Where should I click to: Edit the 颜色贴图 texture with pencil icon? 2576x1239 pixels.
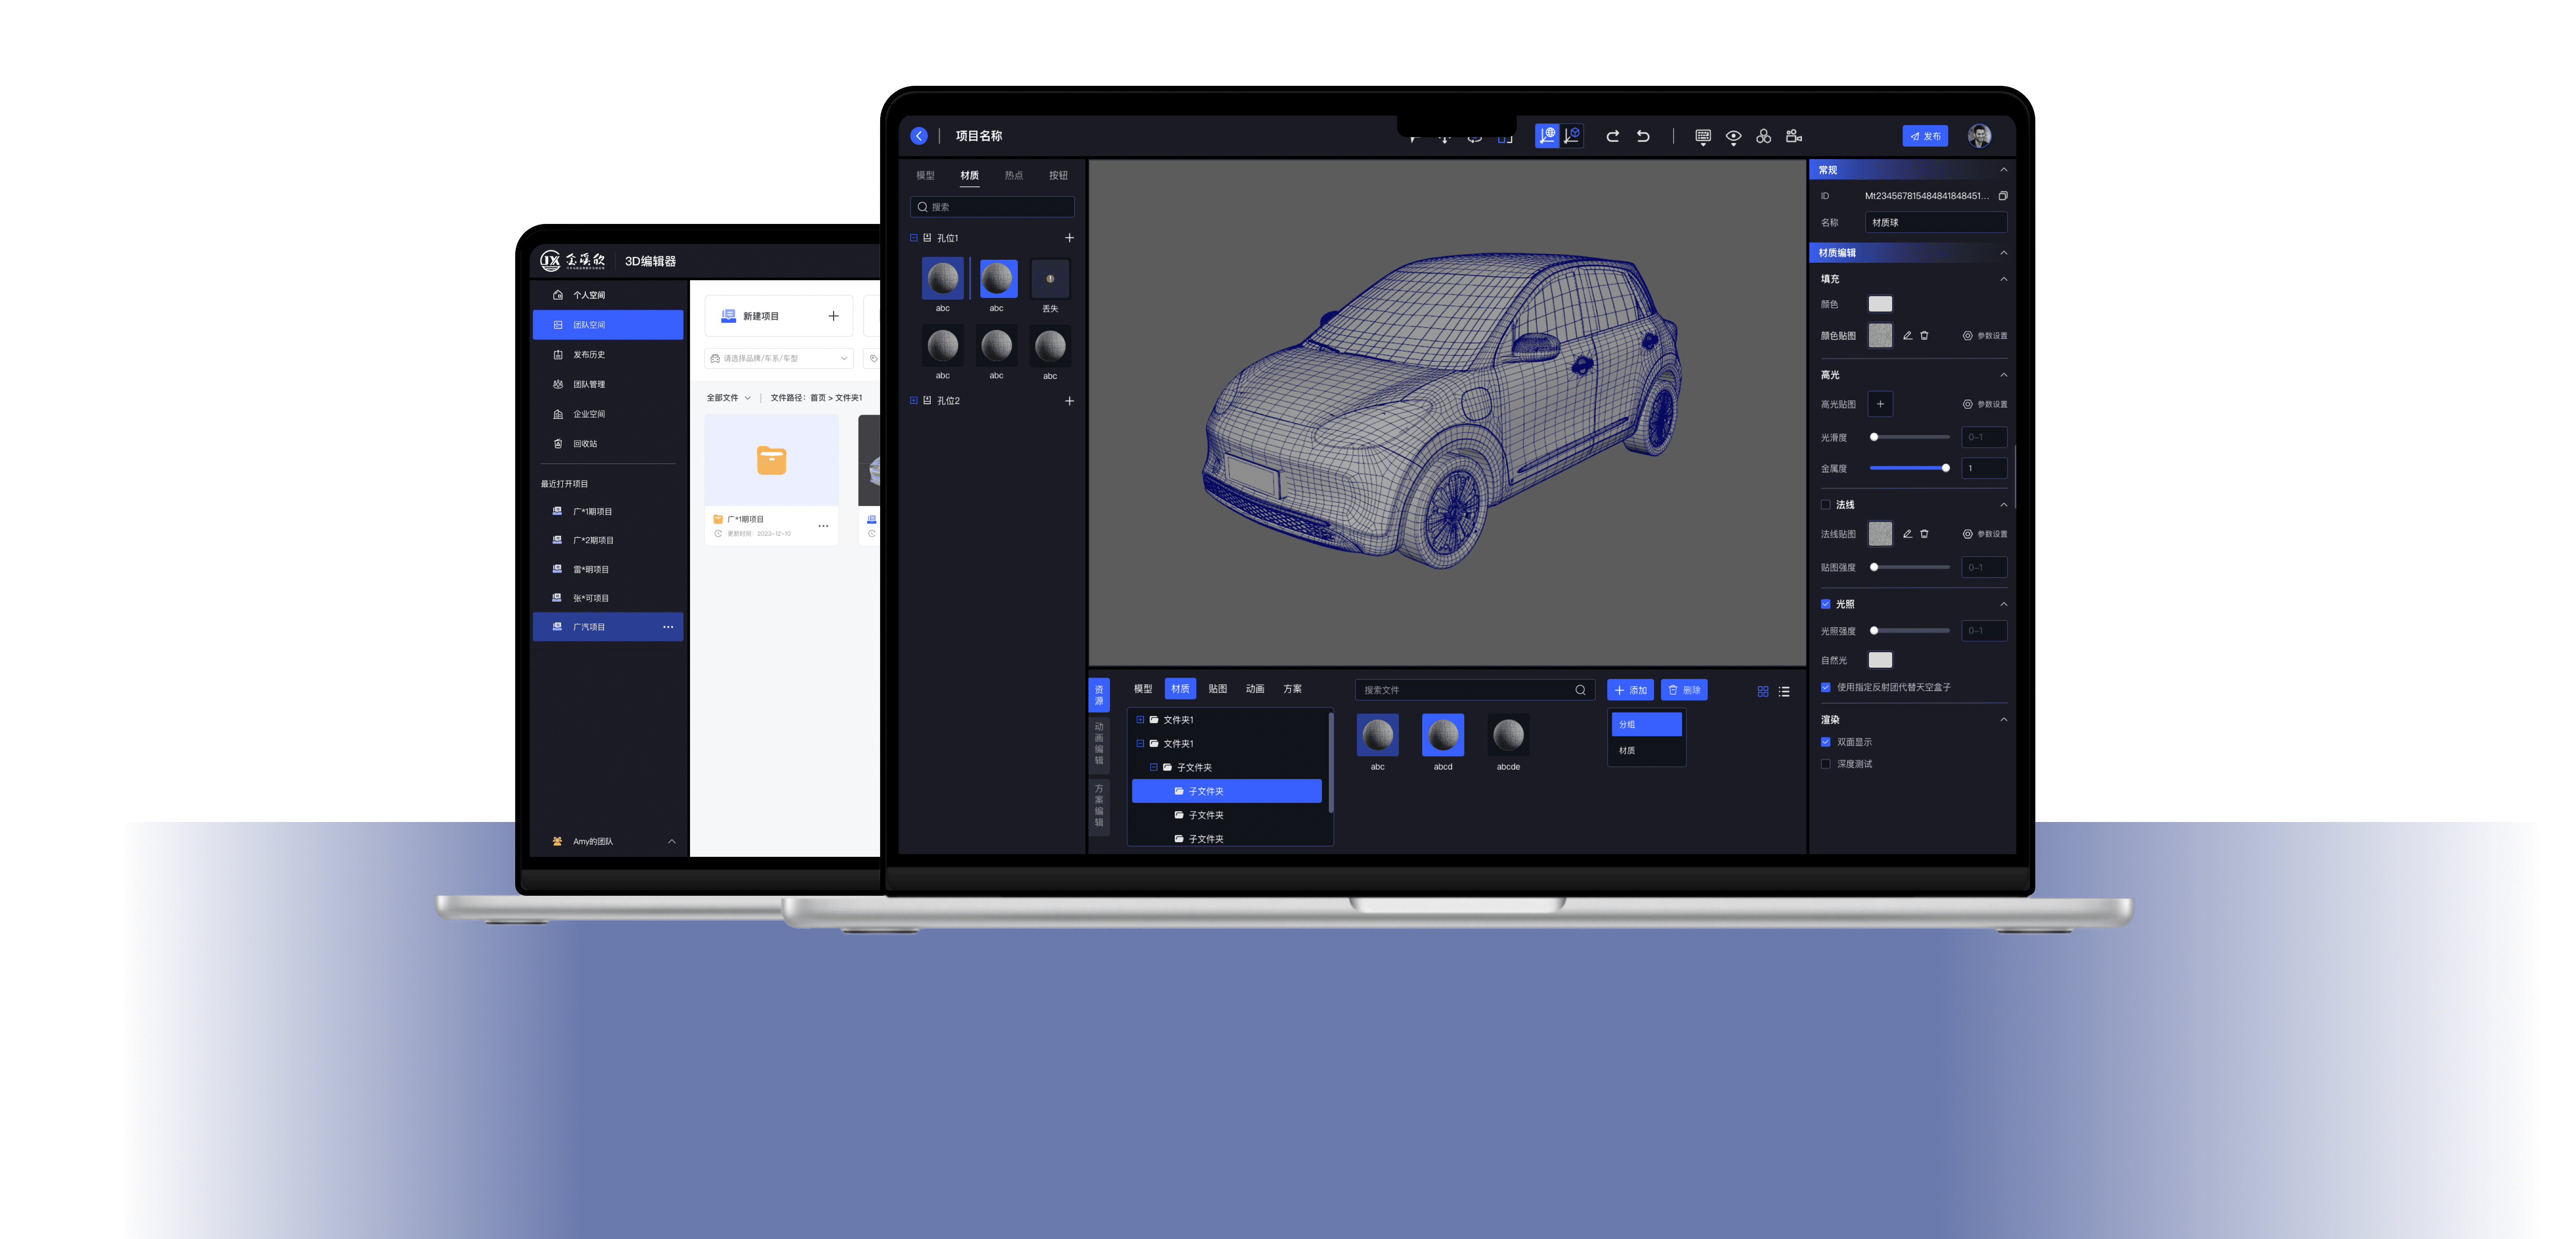[1907, 336]
